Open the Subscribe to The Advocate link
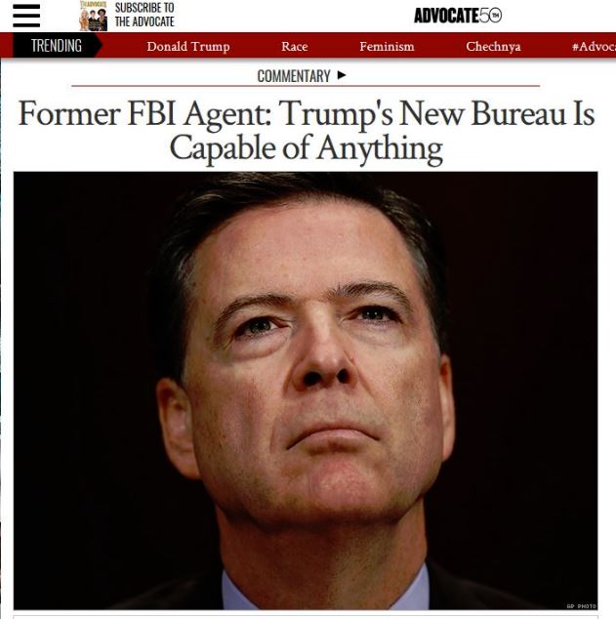This screenshot has width=616, height=619. coord(144,15)
